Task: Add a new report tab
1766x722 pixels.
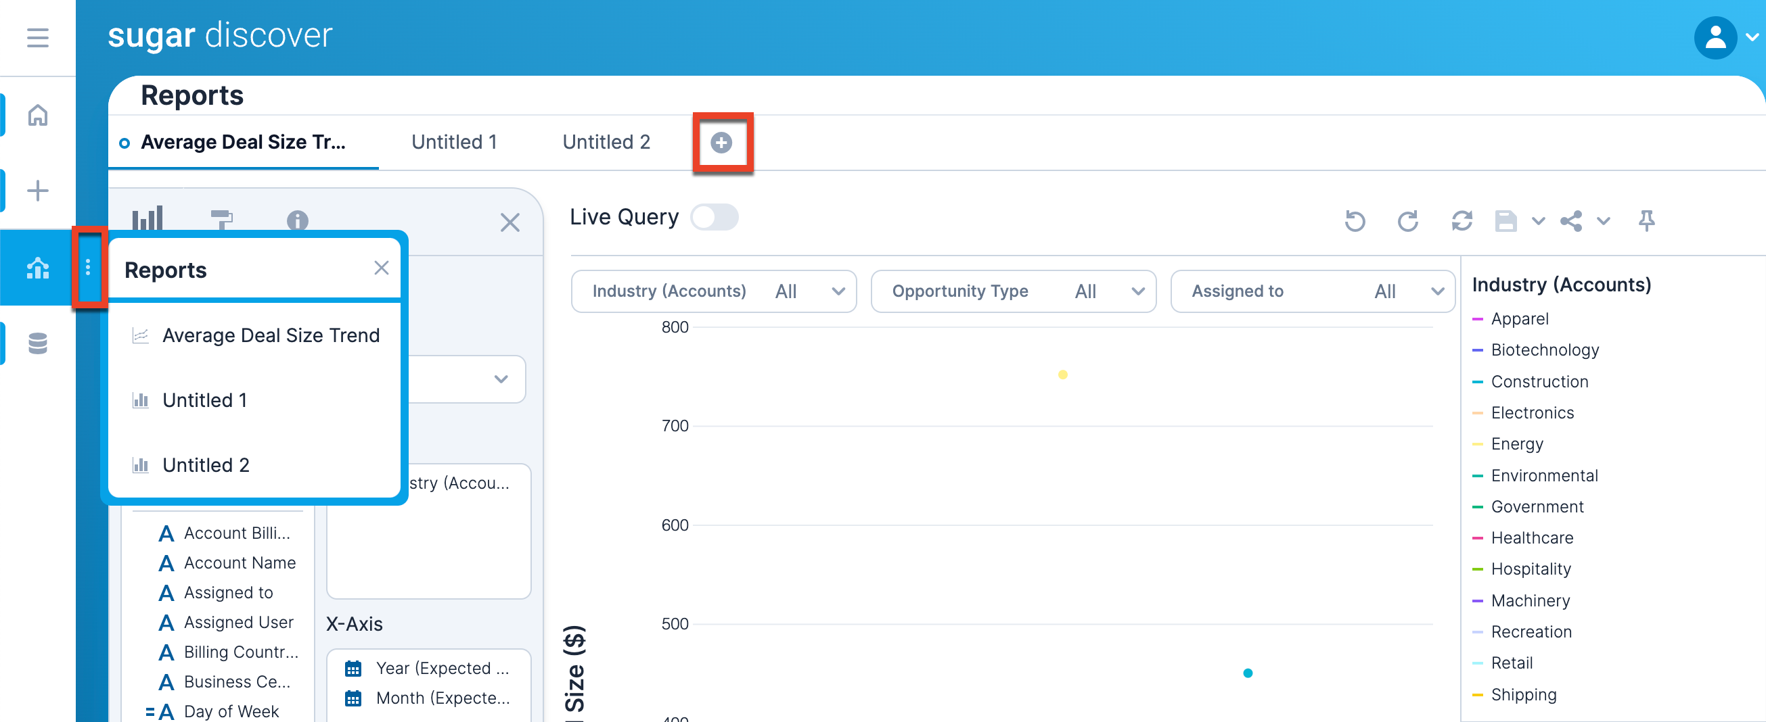Action: 721,143
